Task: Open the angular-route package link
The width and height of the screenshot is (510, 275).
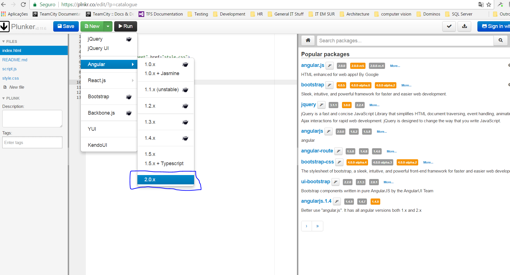Action: point(317,151)
